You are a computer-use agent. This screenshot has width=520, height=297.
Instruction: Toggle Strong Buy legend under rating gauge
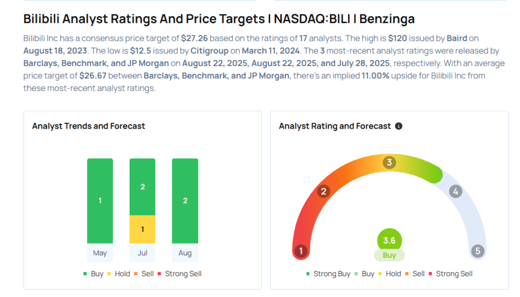click(328, 274)
